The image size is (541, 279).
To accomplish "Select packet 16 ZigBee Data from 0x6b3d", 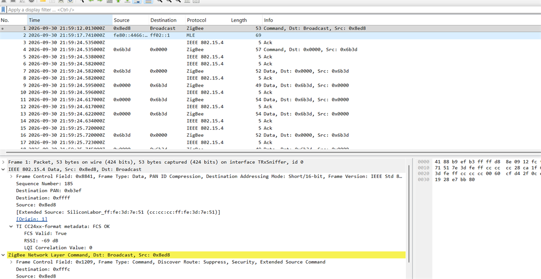I will click(x=270, y=135).
